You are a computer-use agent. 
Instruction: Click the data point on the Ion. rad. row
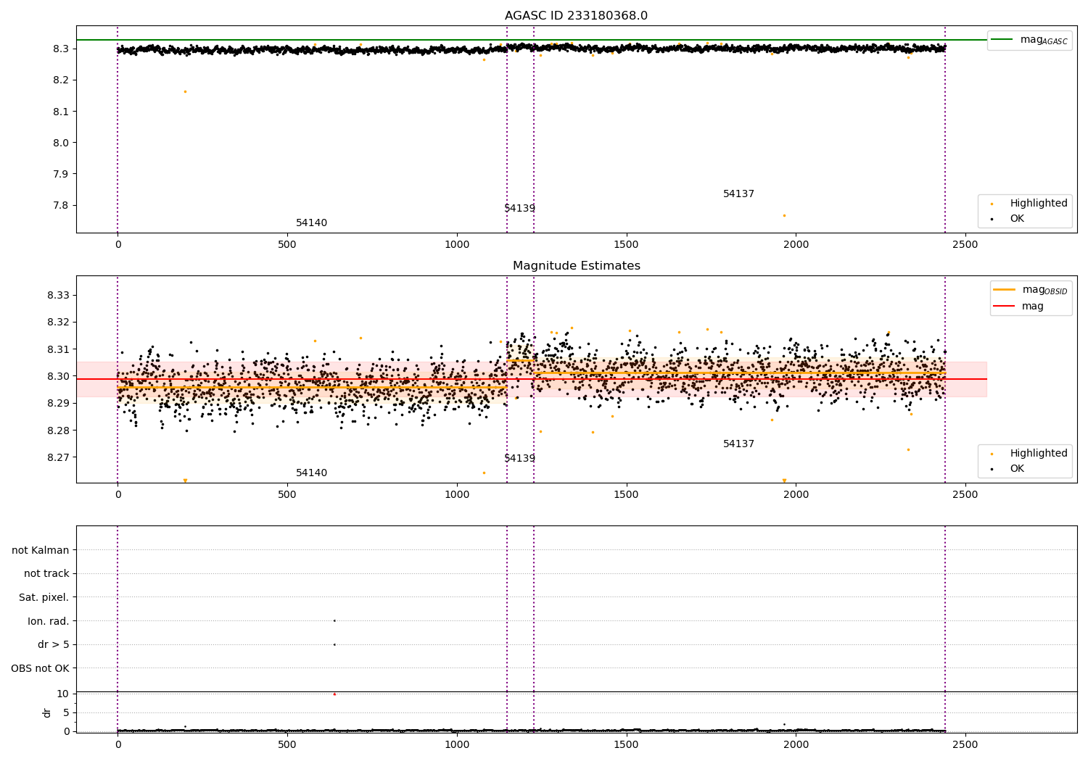click(x=334, y=620)
